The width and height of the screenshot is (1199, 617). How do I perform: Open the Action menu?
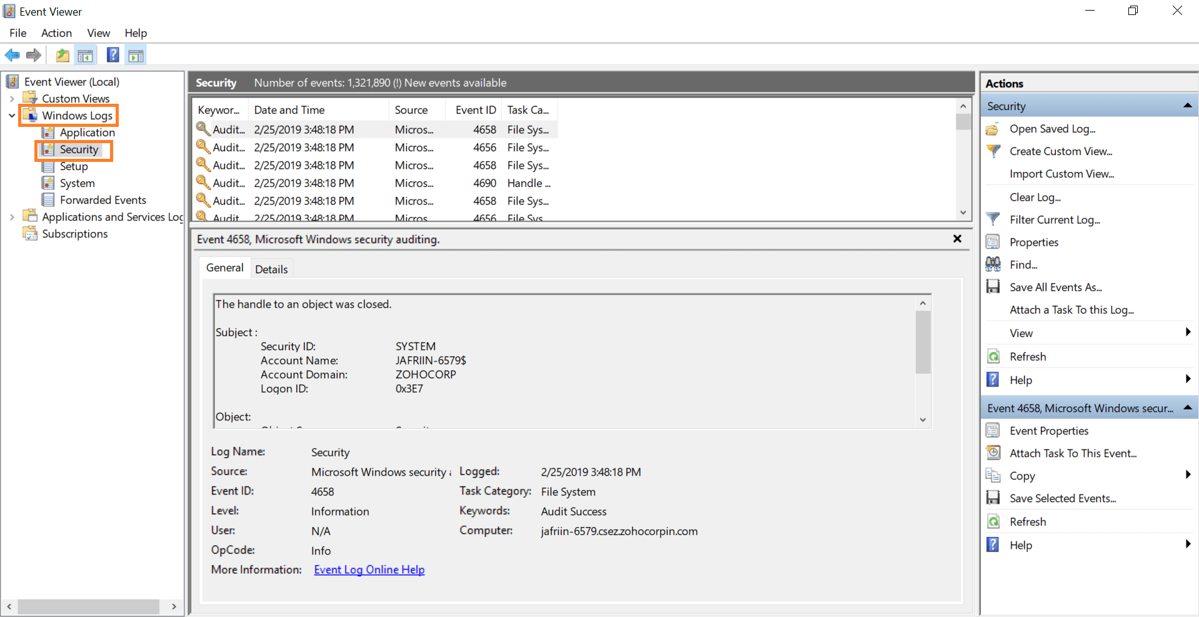56,33
